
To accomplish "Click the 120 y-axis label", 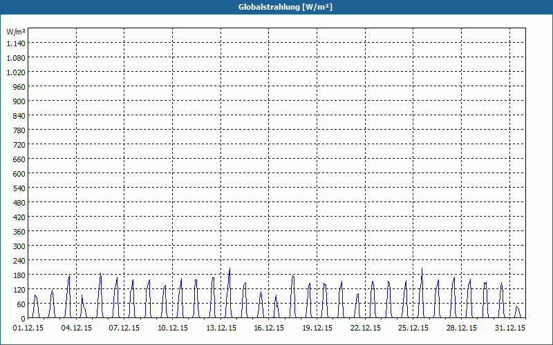I will (19, 290).
